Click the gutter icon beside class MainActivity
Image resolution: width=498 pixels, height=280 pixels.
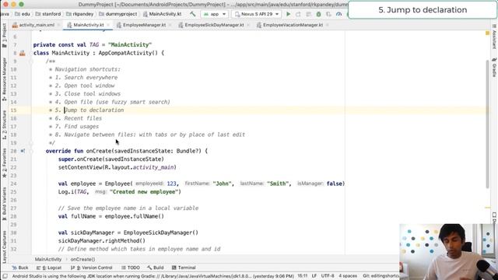point(23,54)
